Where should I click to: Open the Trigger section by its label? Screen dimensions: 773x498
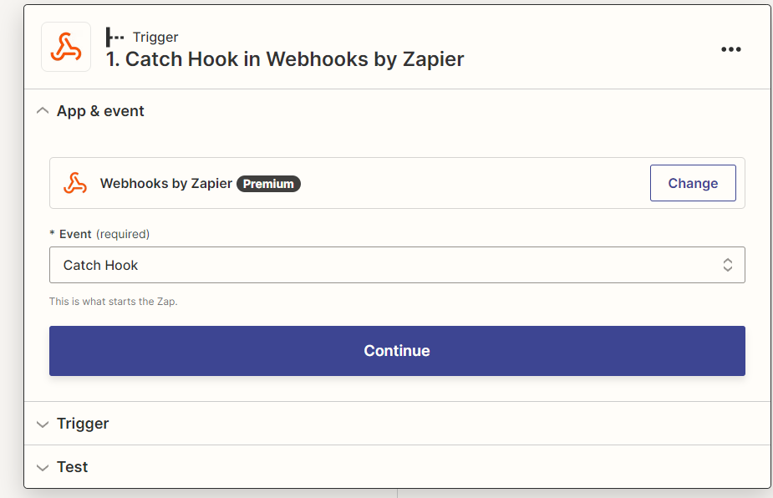coord(83,424)
